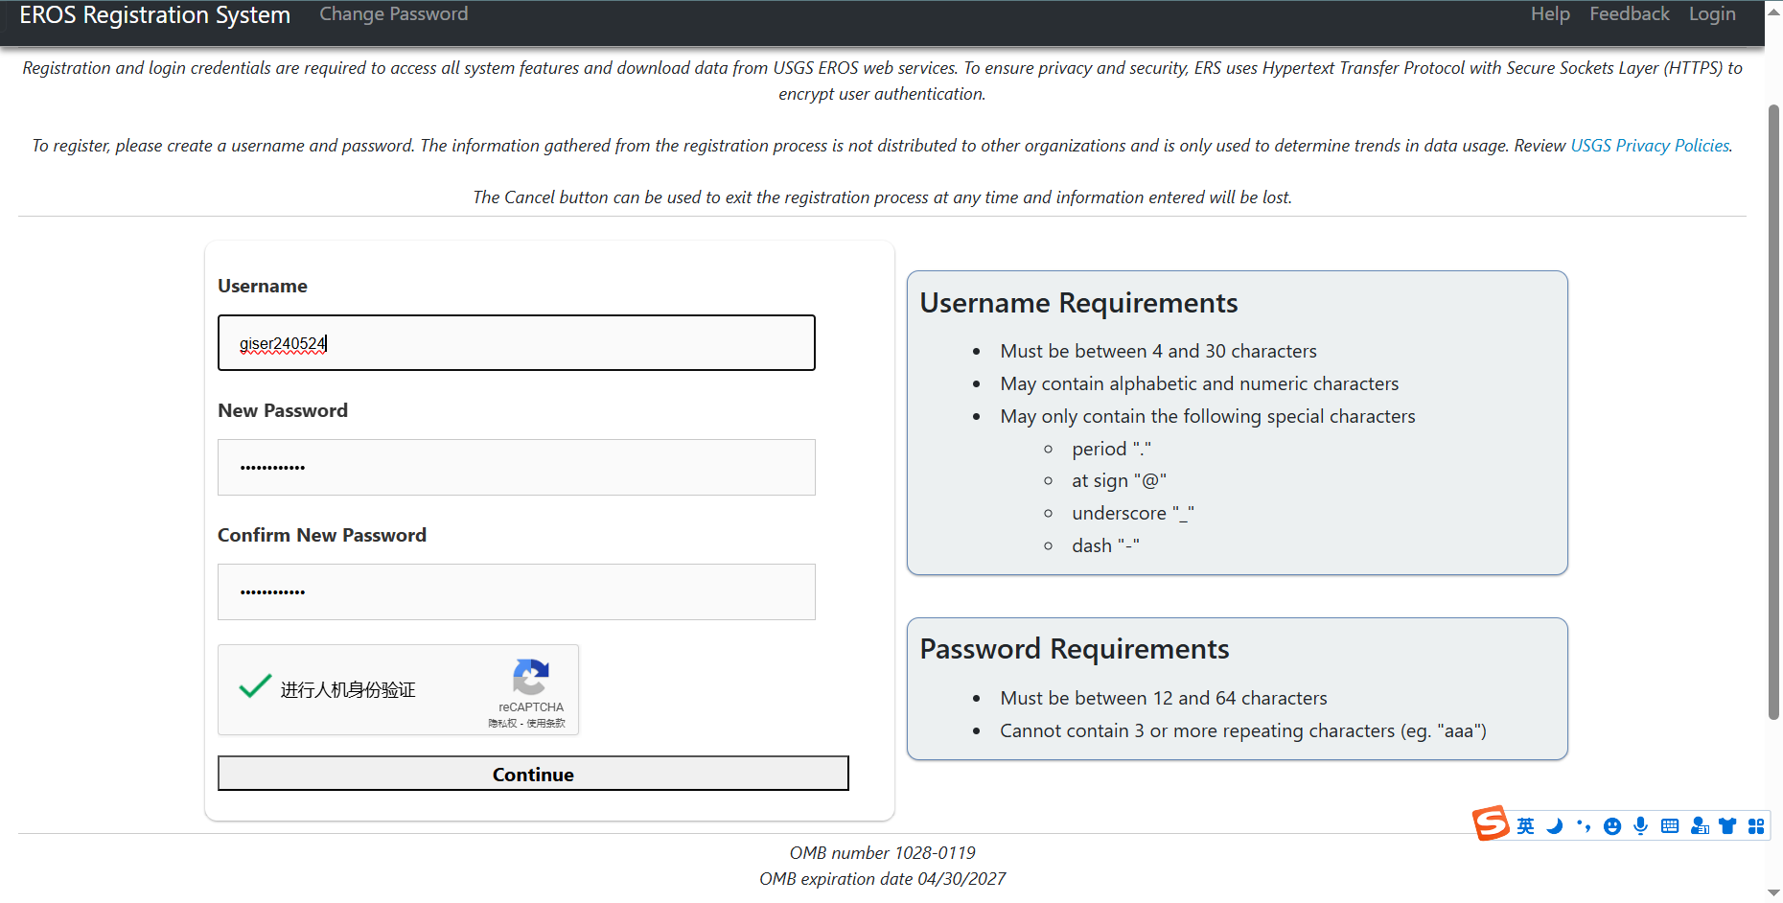Focus the Confirm New Password field

tap(517, 592)
